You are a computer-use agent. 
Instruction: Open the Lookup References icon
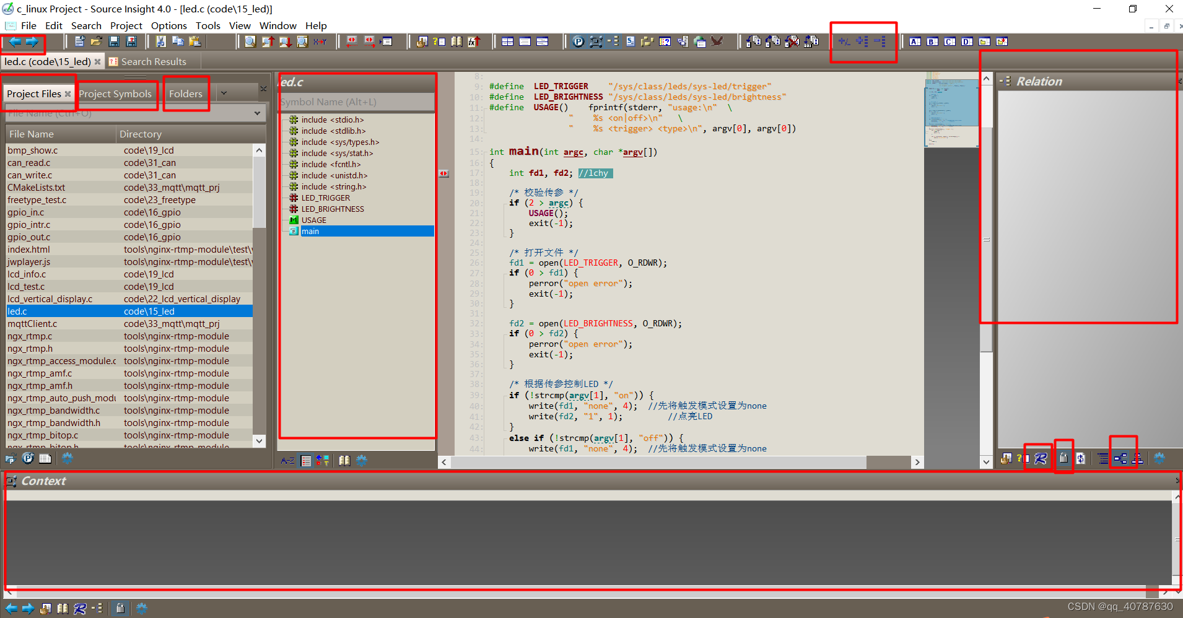point(440,41)
